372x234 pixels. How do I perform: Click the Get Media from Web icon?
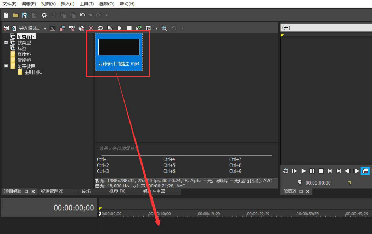(x=72, y=28)
